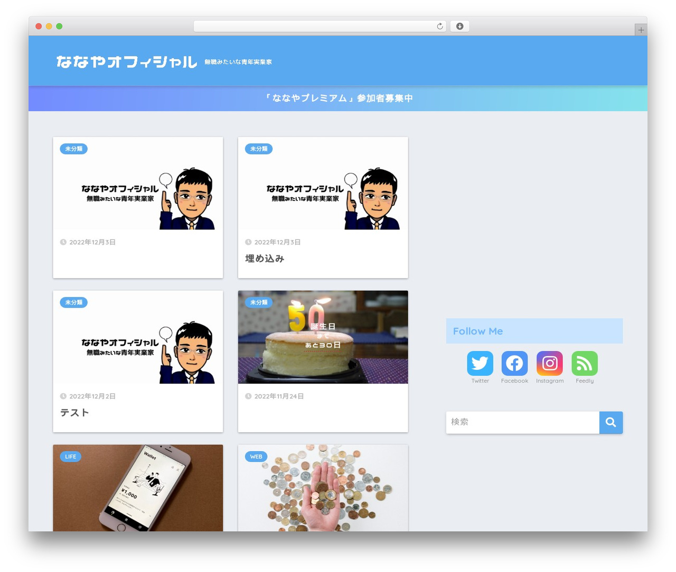
Task: Select the WEB category badge
Action: 256,456
